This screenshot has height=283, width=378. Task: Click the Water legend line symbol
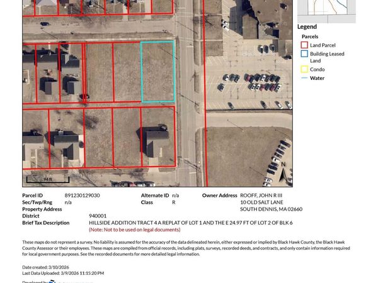[304, 78]
